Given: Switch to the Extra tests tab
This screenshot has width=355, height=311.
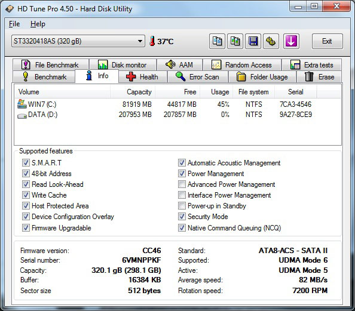Looking at the screenshot, I should [312, 64].
